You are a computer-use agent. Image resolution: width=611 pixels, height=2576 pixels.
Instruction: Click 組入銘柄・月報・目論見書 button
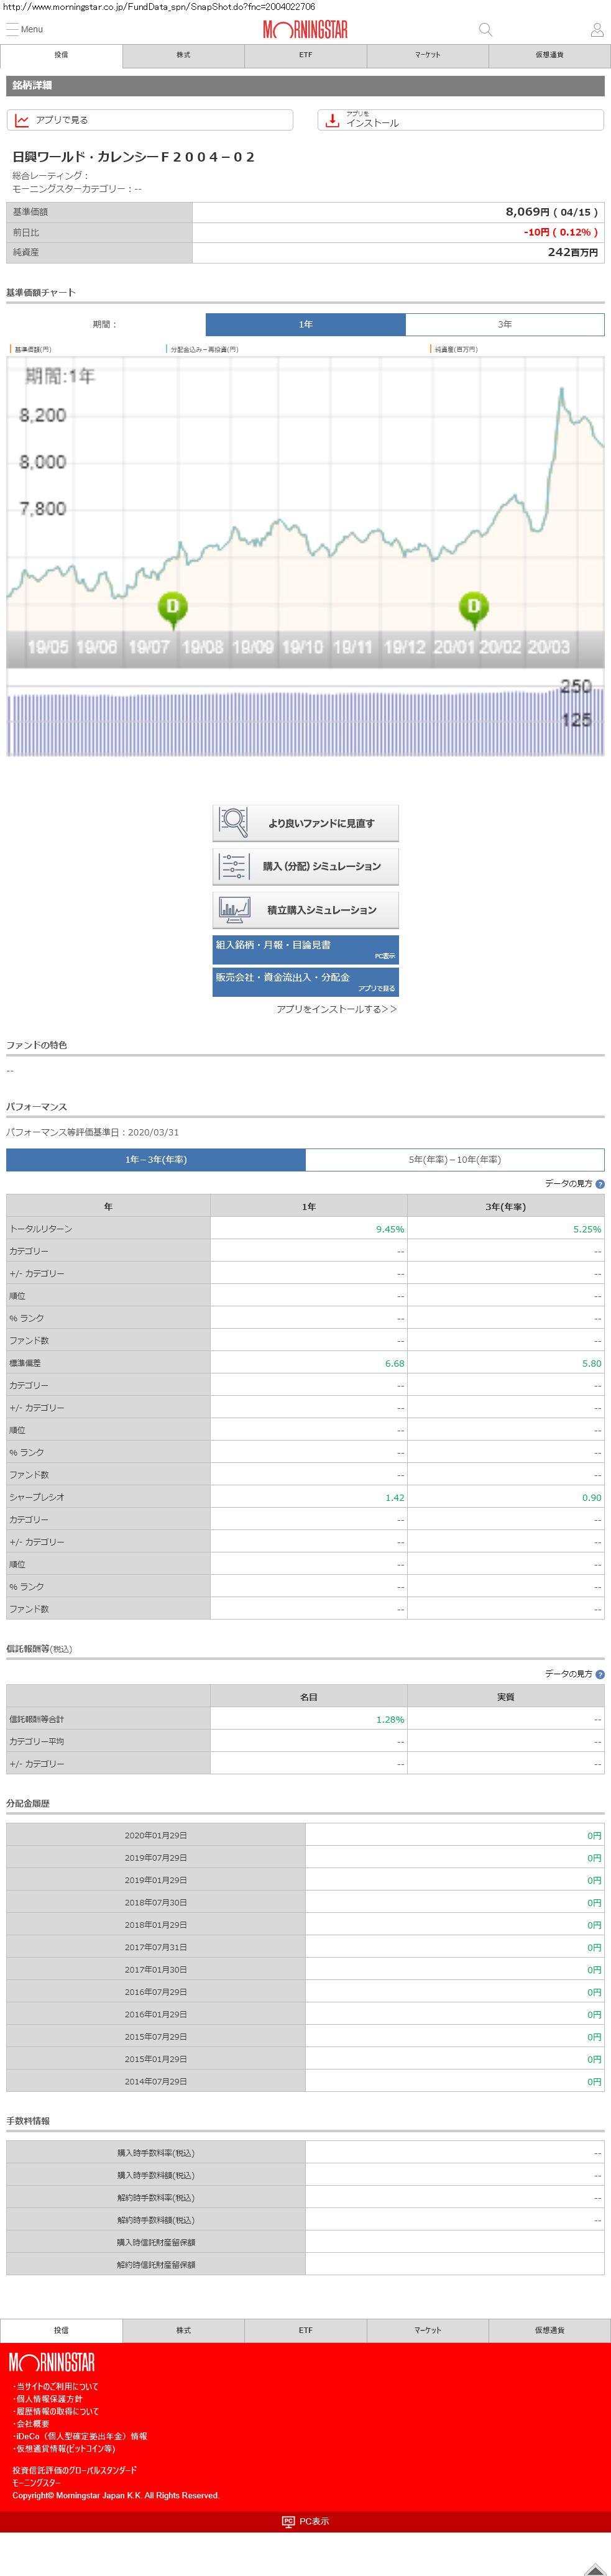coord(305,949)
